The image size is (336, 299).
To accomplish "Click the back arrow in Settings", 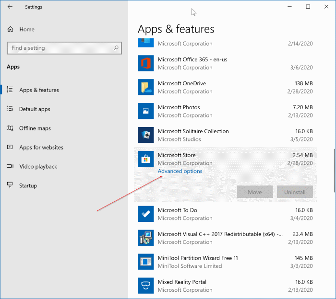I will click(x=10, y=7).
